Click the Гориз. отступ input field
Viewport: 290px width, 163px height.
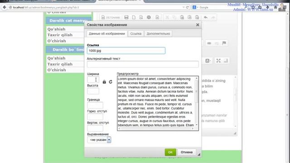click(95, 117)
